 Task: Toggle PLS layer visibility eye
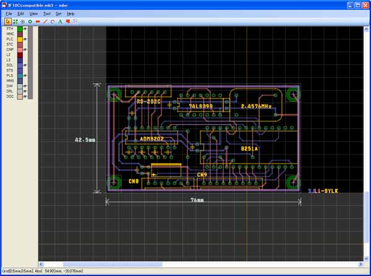point(25,75)
